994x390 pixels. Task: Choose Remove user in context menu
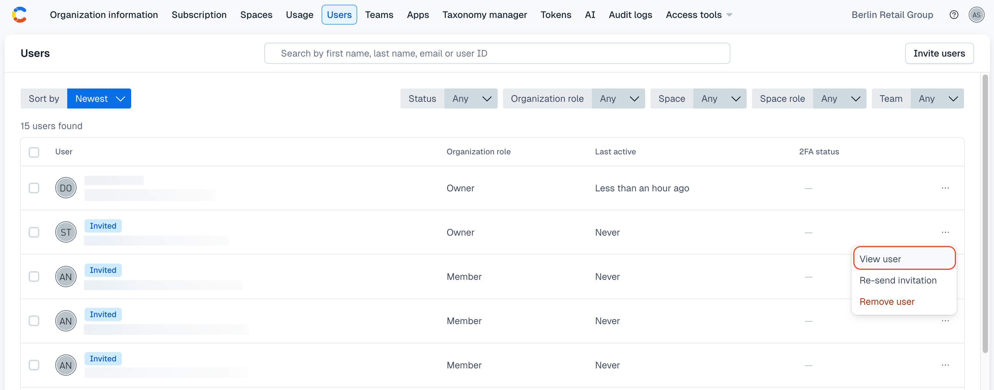pyautogui.click(x=904, y=302)
